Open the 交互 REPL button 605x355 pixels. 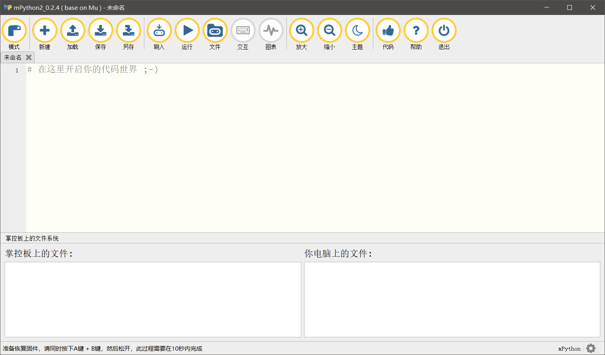[243, 34]
